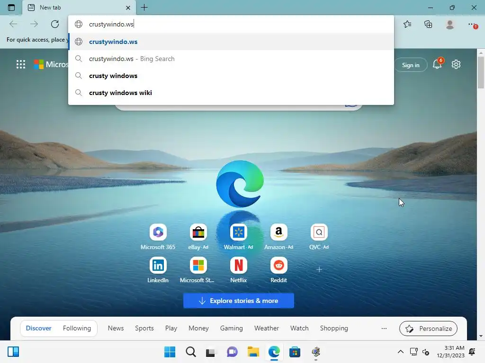This screenshot has height=363, width=485.
Task: Open the Sports category
Action: 144,328
